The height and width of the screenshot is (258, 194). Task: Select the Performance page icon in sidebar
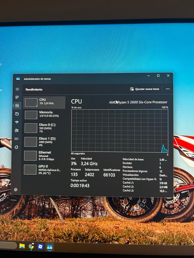(x=17, y=106)
